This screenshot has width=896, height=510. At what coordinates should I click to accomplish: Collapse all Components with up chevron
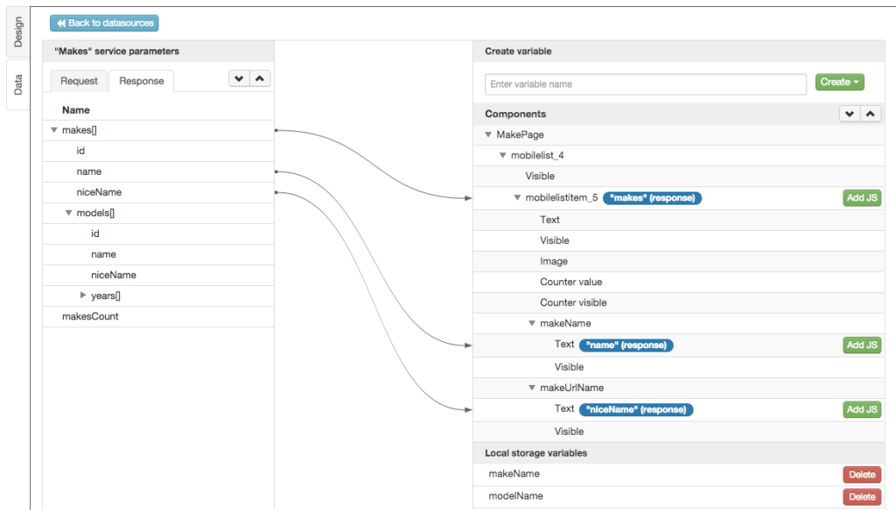[x=870, y=114]
